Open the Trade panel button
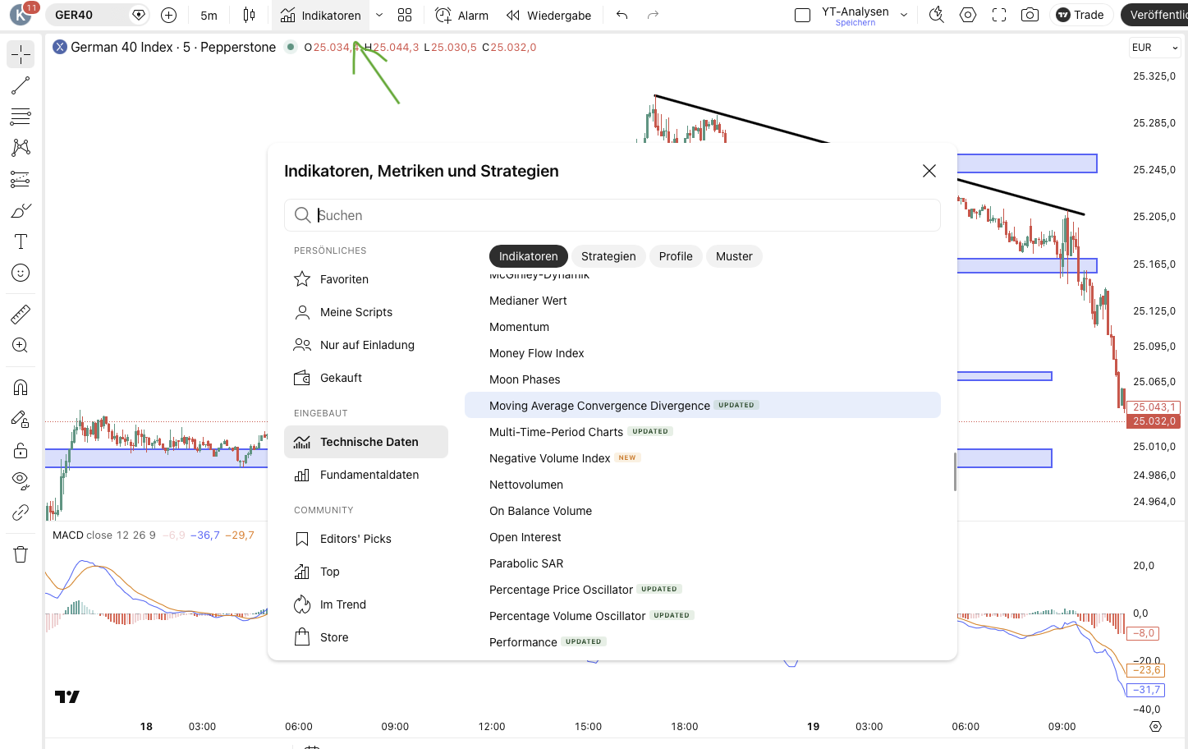The width and height of the screenshot is (1188, 749). coord(1080,14)
